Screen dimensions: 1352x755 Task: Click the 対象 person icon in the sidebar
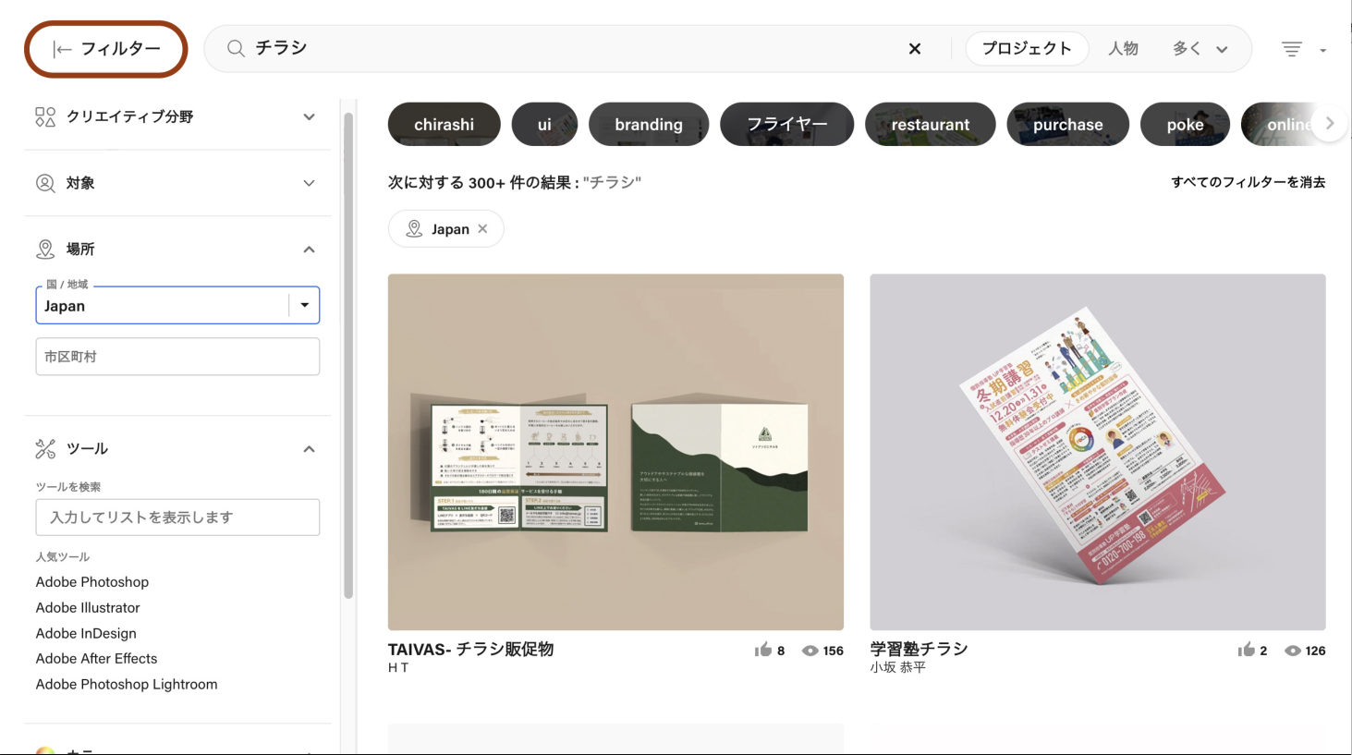pos(44,183)
